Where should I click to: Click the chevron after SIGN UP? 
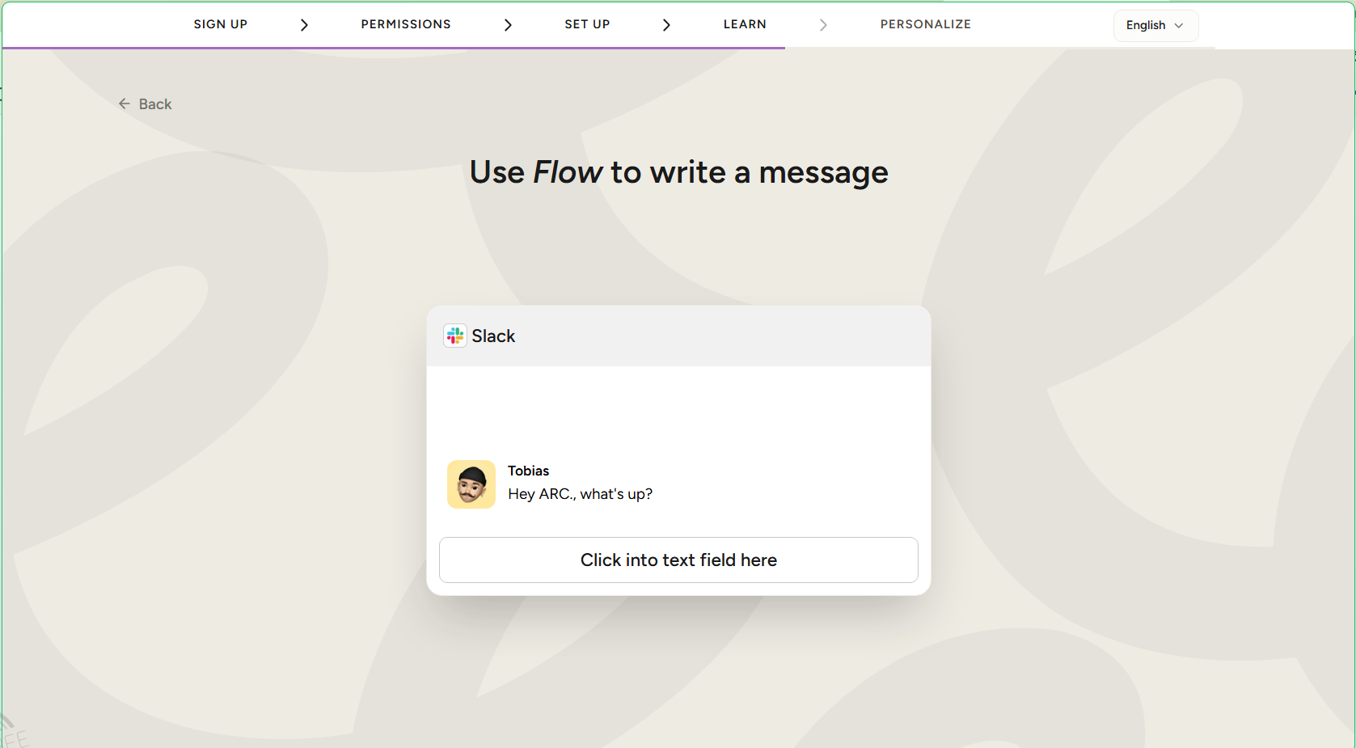304,25
